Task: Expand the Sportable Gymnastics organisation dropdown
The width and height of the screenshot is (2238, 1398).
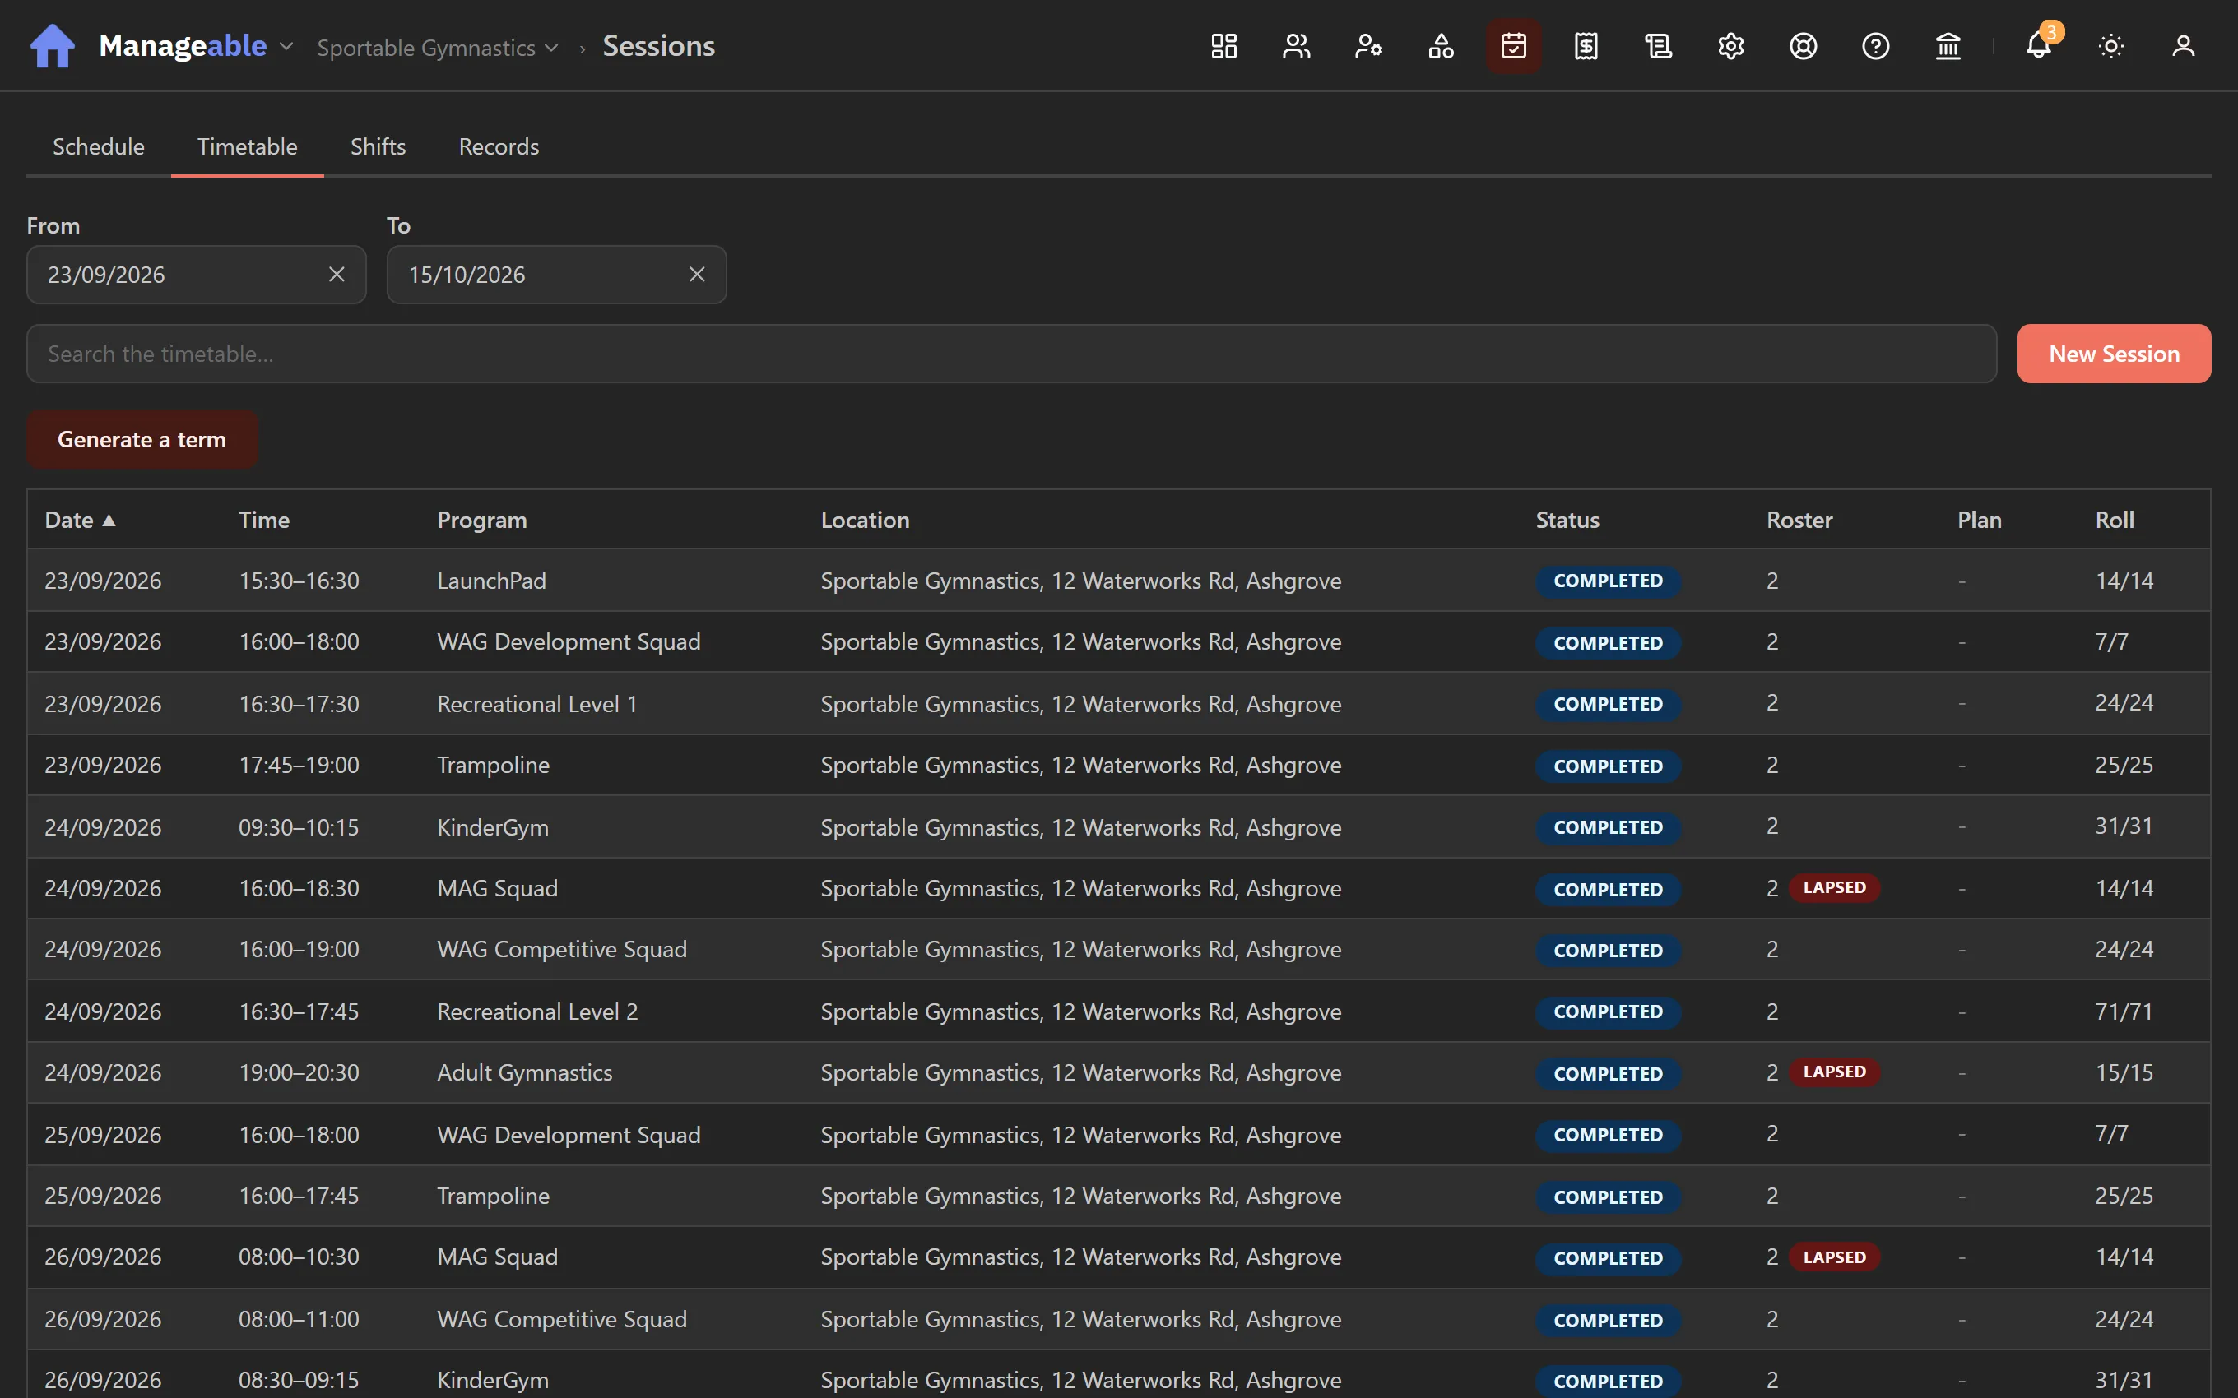Action: click(438, 47)
